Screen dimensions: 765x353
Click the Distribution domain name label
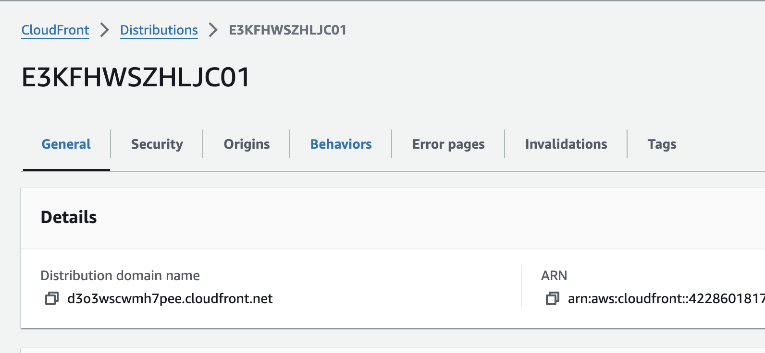tap(120, 275)
